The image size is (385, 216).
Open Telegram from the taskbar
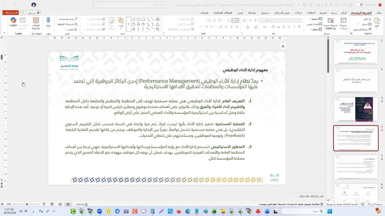tap(117, 211)
